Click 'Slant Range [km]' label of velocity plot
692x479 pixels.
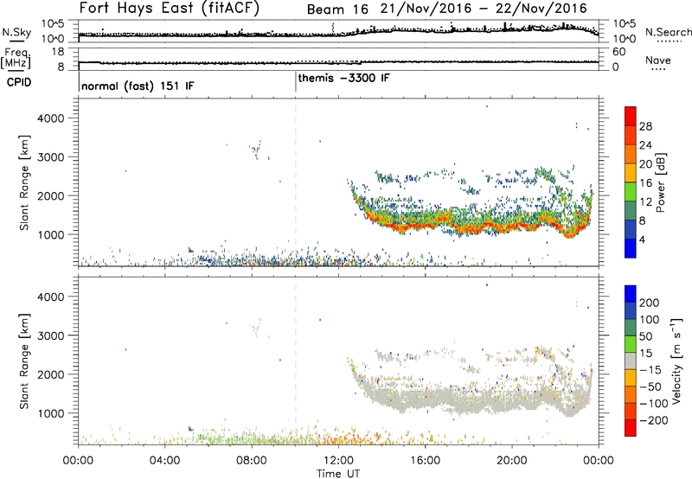[24, 361]
